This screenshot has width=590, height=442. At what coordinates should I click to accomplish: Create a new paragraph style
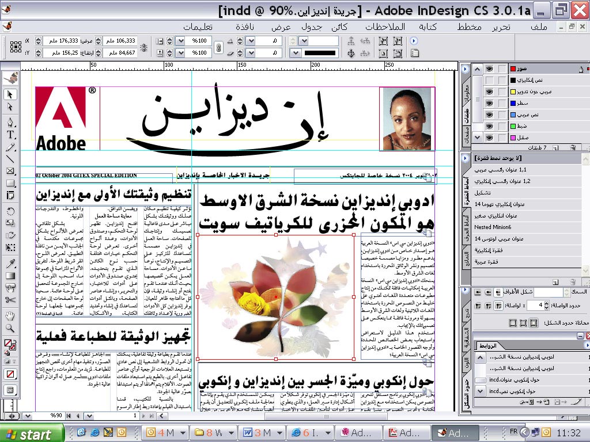(556, 282)
